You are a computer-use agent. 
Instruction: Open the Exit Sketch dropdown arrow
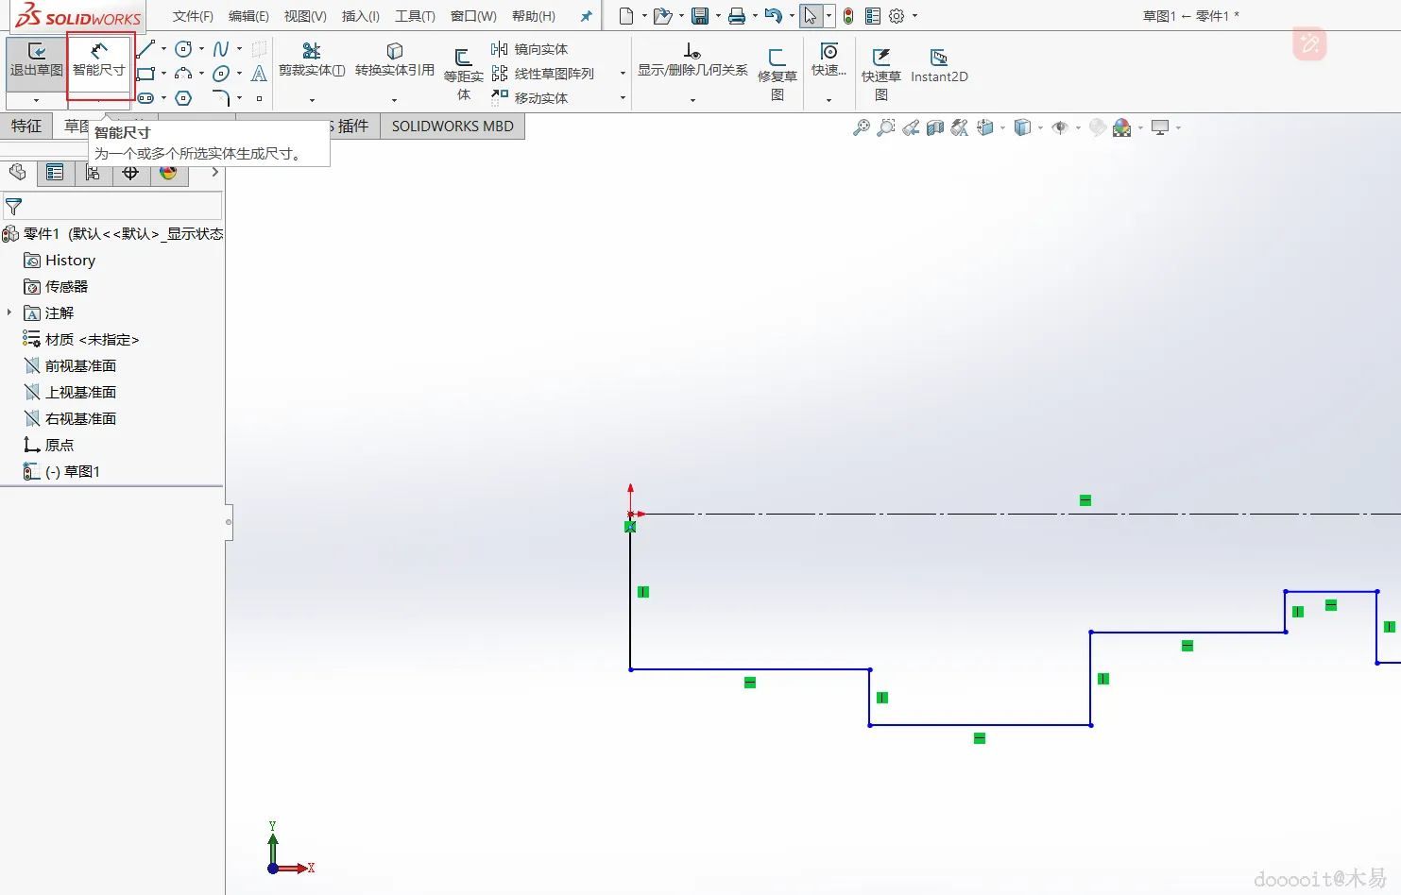pos(36,100)
